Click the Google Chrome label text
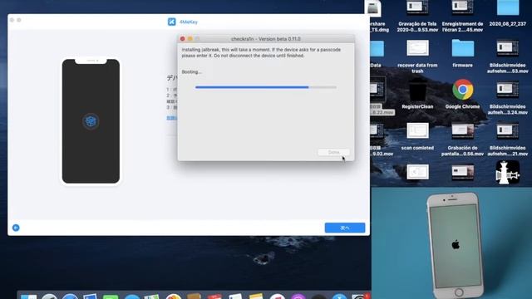The width and height of the screenshot is (532, 299). pos(462,106)
